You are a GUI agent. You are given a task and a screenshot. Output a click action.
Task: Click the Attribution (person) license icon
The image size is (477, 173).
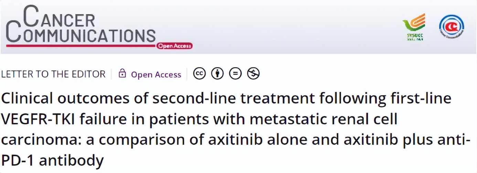(x=217, y=74)
